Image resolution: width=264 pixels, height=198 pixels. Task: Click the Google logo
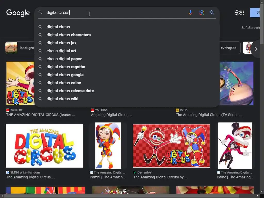pos(18,13)
